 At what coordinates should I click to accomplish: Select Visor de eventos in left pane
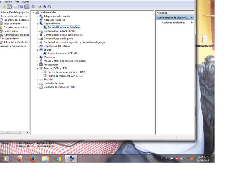pos(13,24)
